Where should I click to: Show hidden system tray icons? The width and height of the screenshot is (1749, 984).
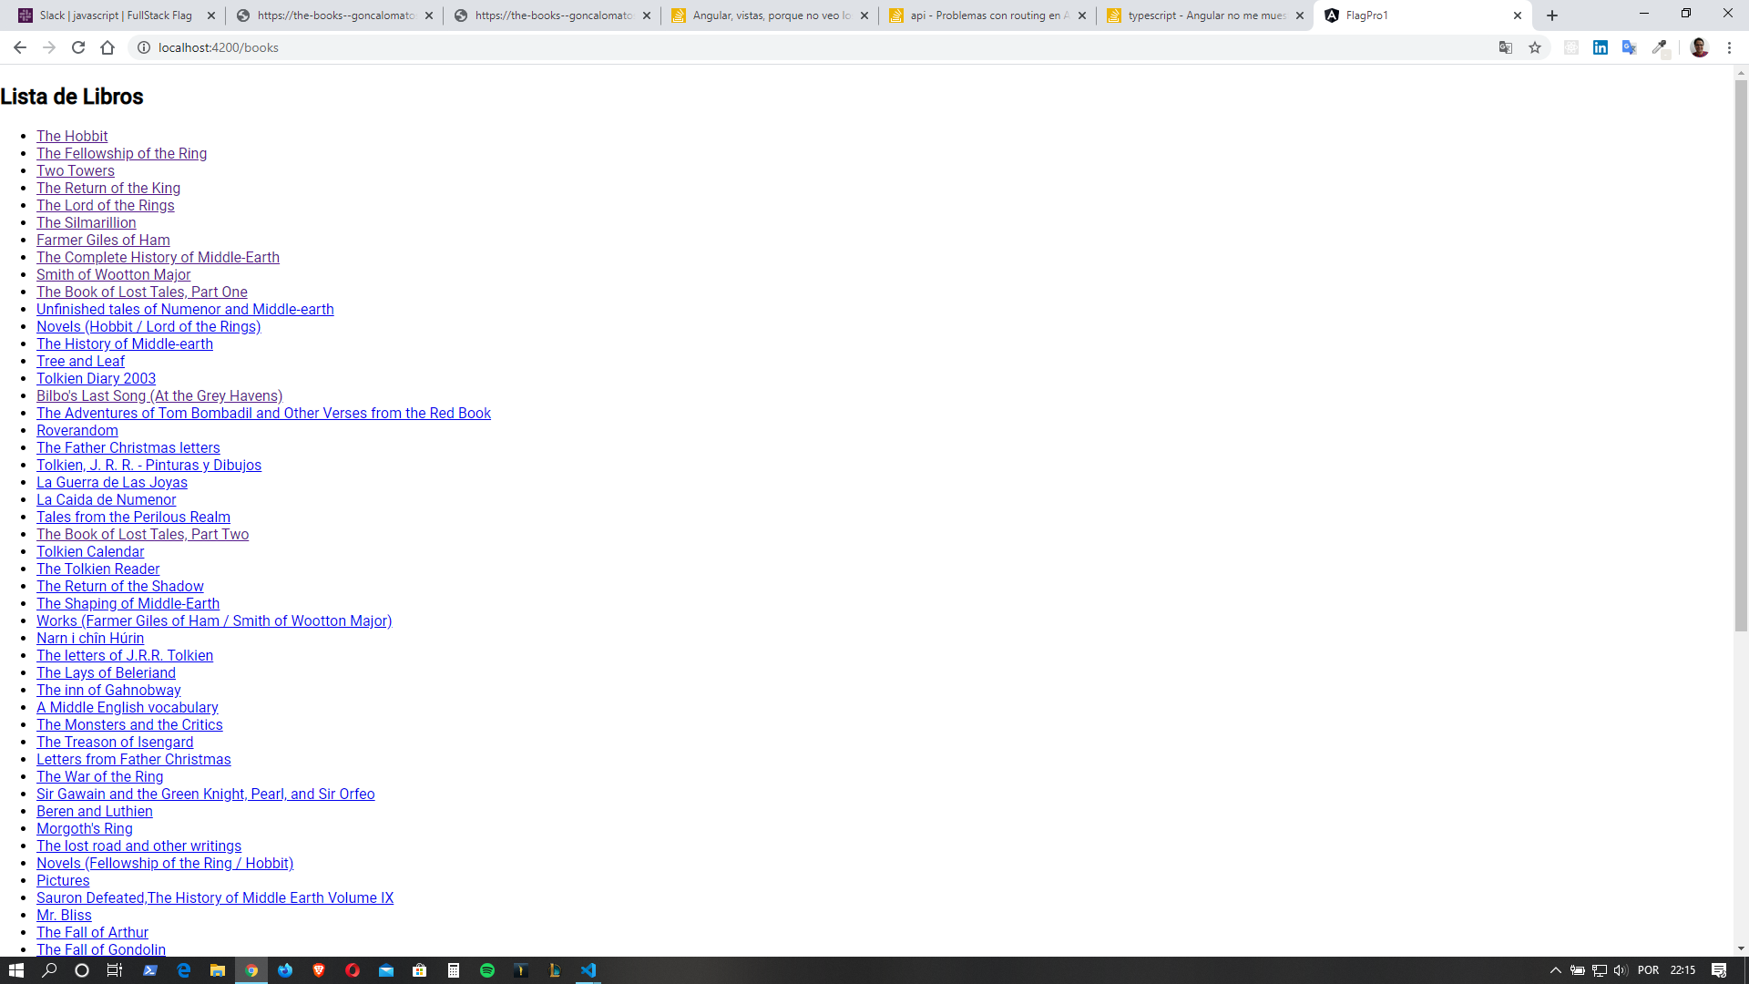pyautogui.click(x=1556, y=970)
